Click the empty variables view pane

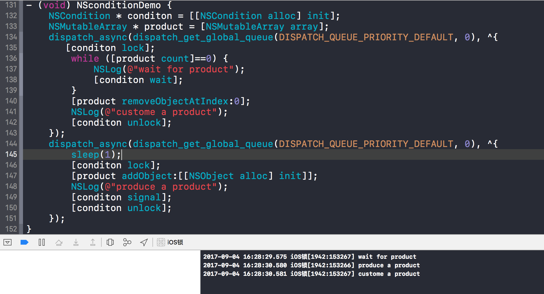tap(100, 272)
